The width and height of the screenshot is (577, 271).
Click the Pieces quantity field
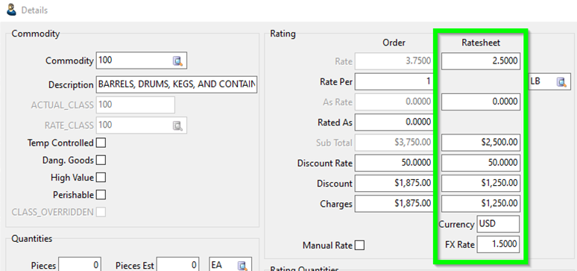click(80, 265)
